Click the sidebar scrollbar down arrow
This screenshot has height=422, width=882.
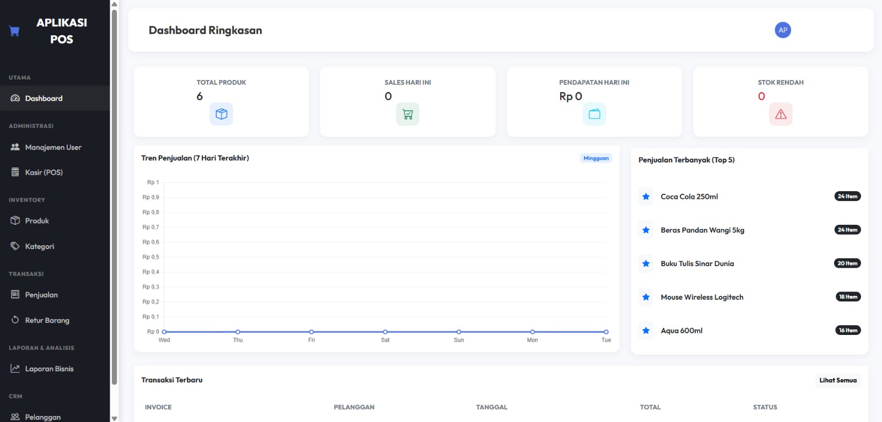click(x=114, y=418)
